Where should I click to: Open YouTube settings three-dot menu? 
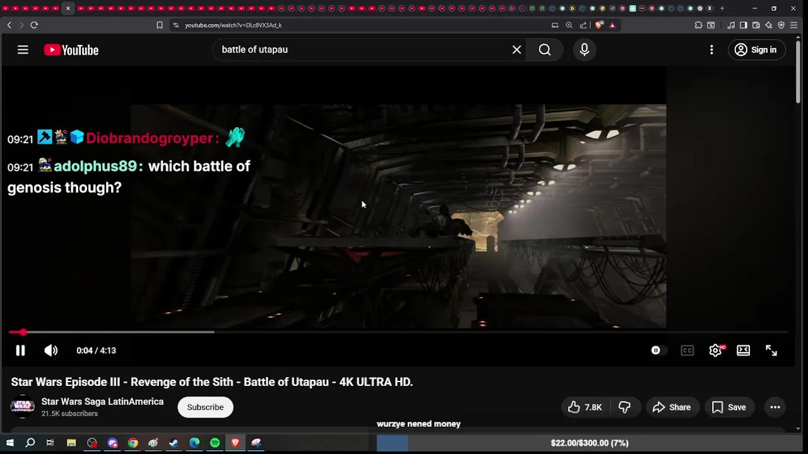711,50
